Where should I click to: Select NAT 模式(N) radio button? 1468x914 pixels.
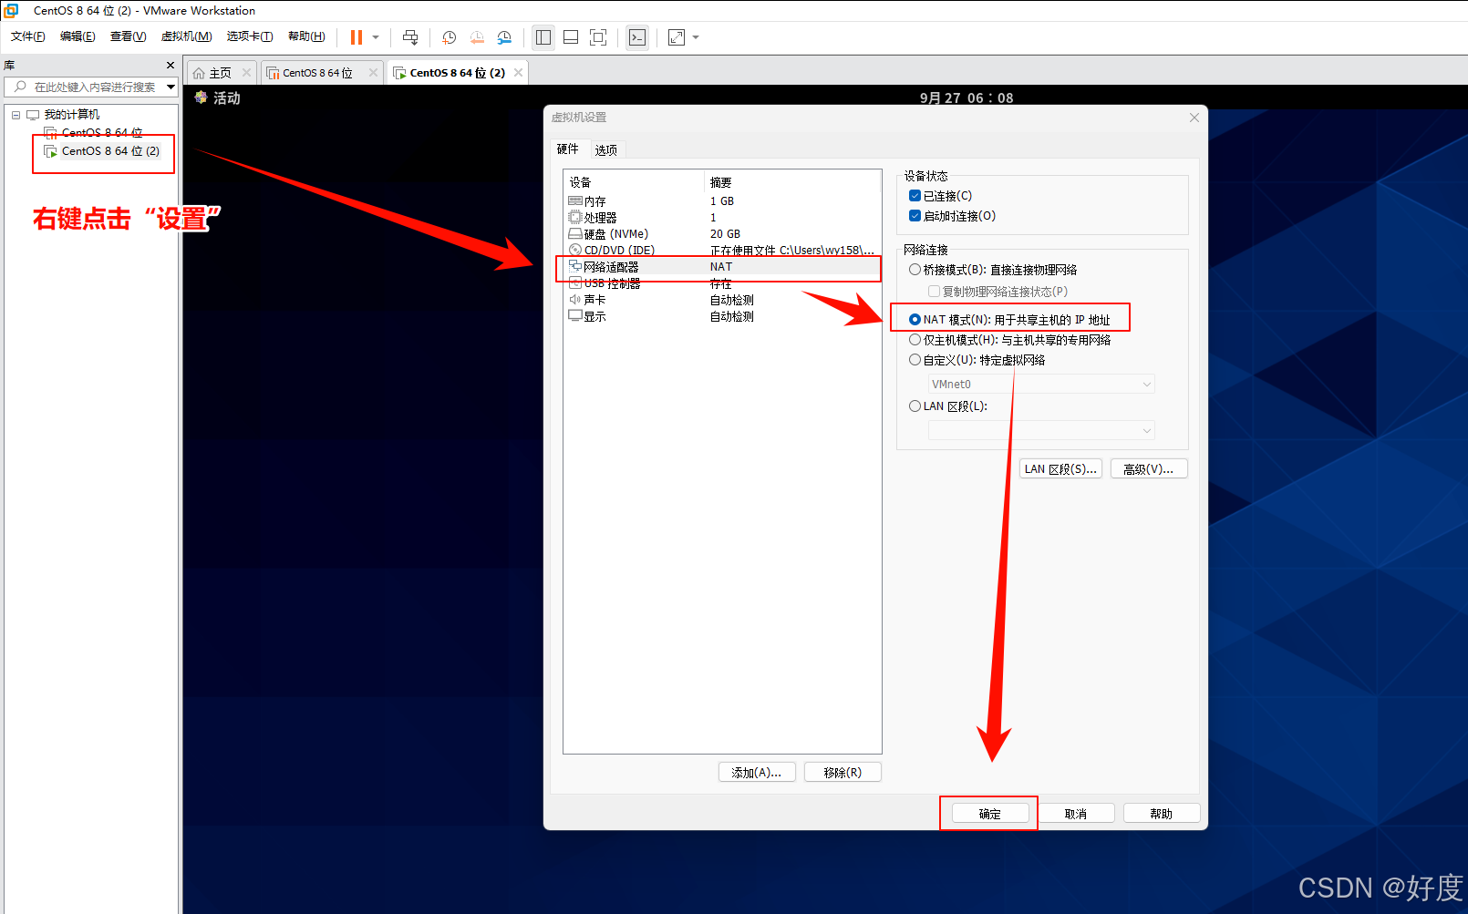(x=915, y=320)
